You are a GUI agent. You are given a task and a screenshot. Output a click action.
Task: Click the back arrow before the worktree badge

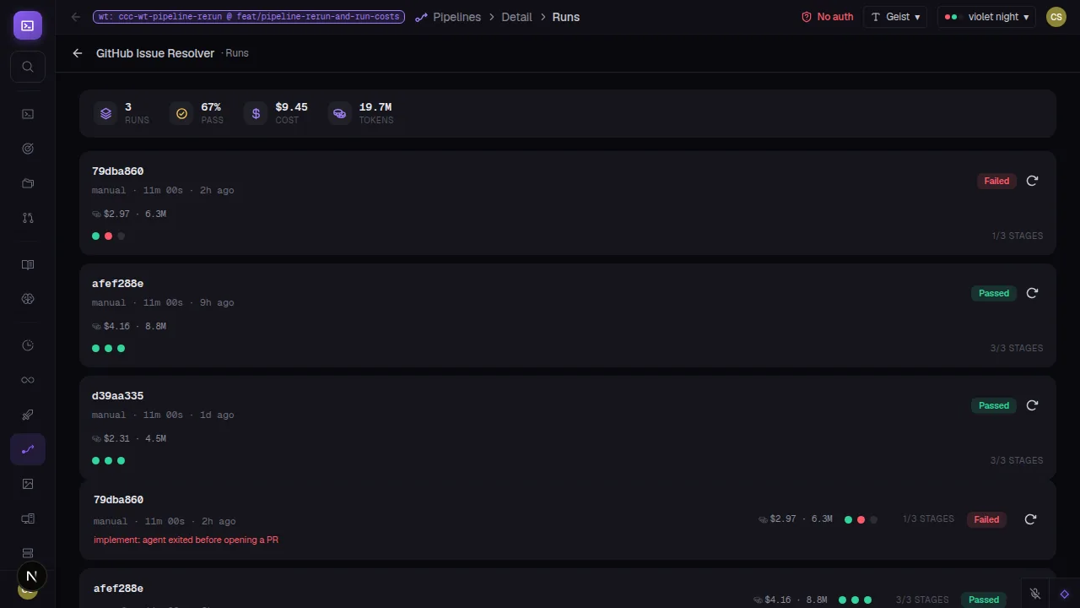click(x=76, y=17)
